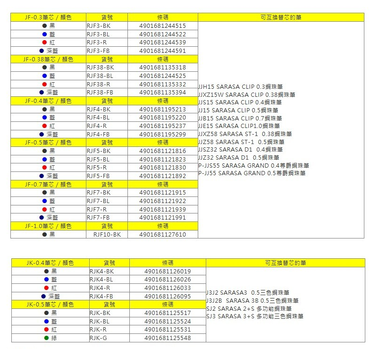Click item code RJF4-BK
The image size is (379, 349).
99,110
